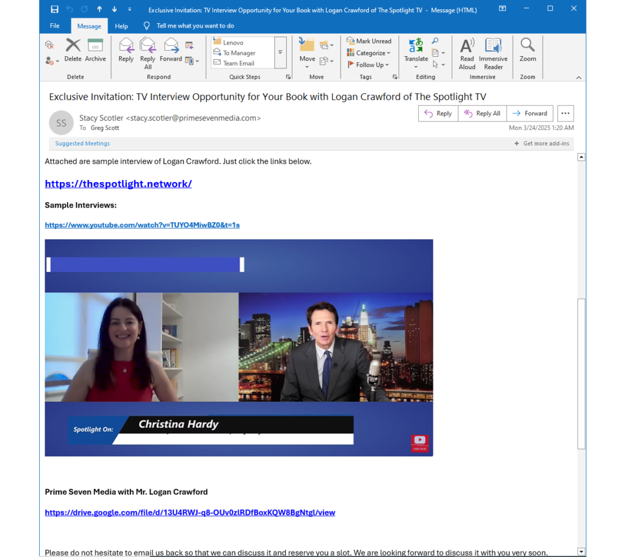The image size is (625, 557).
Task: Open the Related items dropdown in Editing
Action: coord(438,53)
